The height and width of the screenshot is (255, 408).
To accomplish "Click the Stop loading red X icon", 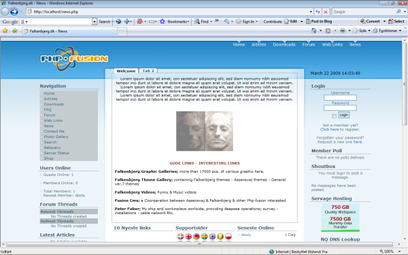I will 326,12.
